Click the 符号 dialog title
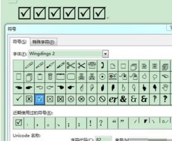The width and height of the screenshot is (172, 141). coord(12,29)
